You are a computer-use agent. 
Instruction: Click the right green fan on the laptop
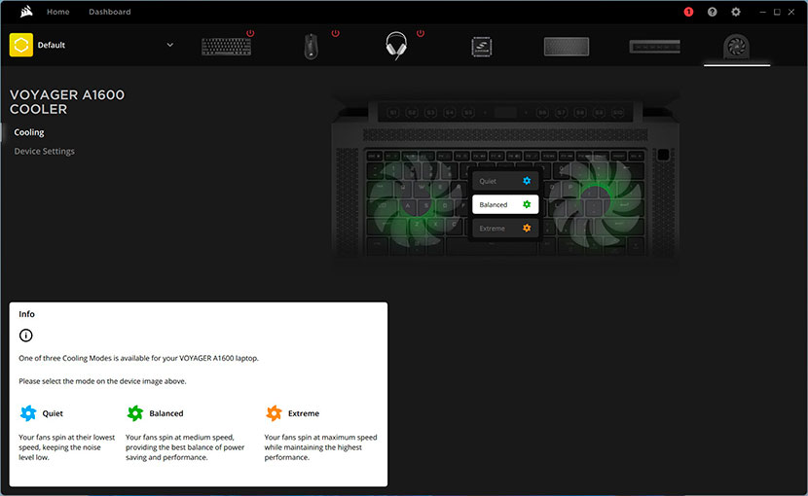pos(595,201)
